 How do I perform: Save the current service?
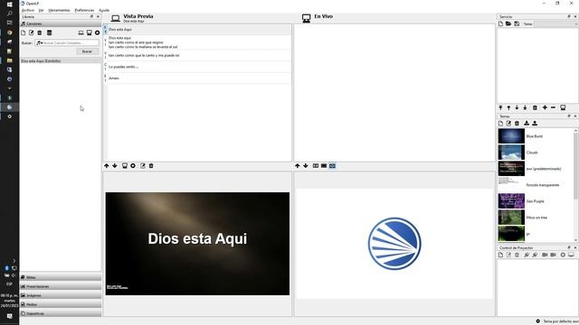click(x=517, y=23)
